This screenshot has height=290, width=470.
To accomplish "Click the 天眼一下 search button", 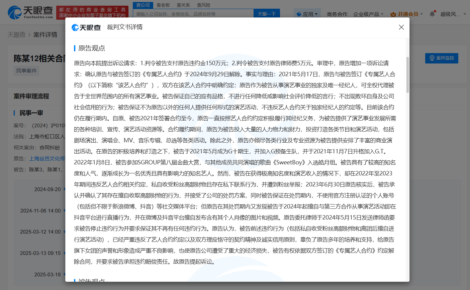I will [267, 13].
